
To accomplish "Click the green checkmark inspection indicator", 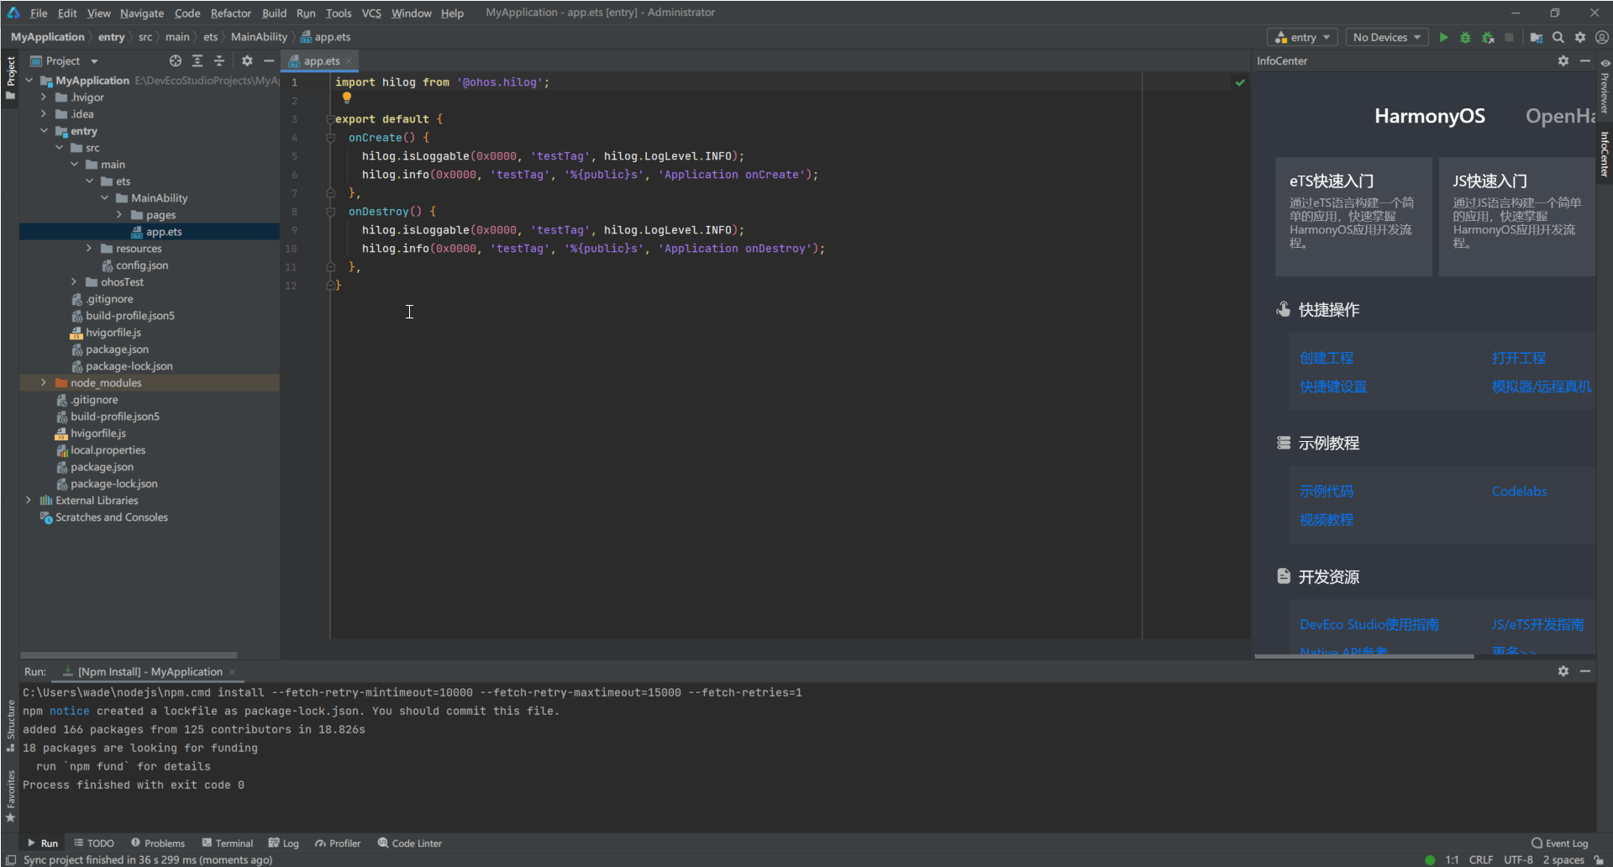I will [1240, 82].
